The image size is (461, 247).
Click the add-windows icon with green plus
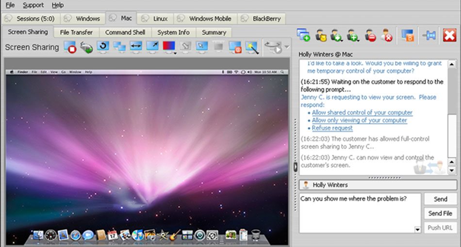[x=303, y=35]
